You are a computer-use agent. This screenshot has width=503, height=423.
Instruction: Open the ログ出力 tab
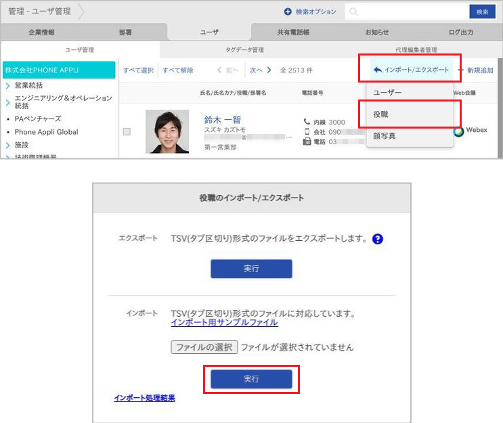[461, 32]
